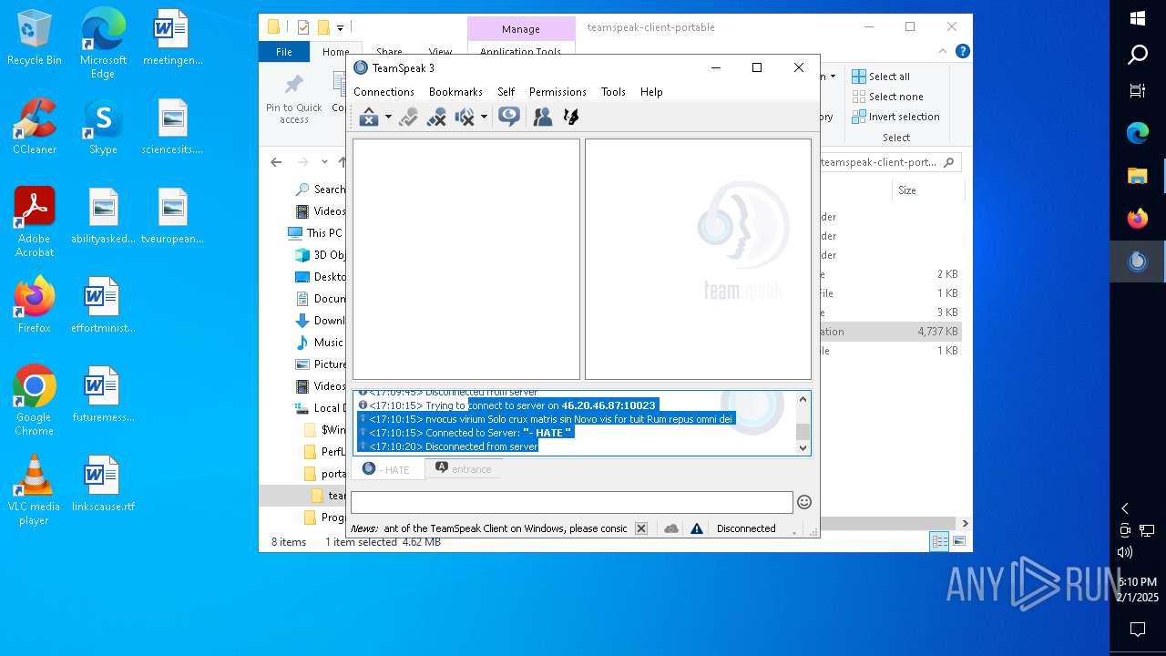Open the File Explorer help question-mark icon
1166x656 pixels.
point(962,52)
